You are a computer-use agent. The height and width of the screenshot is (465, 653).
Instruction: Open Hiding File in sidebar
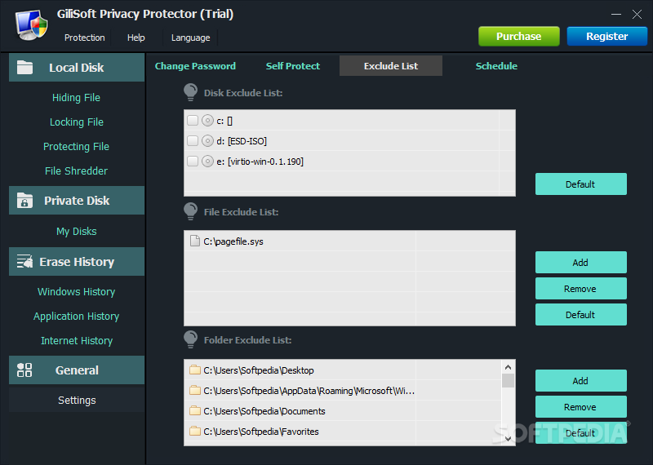[76, 97]
